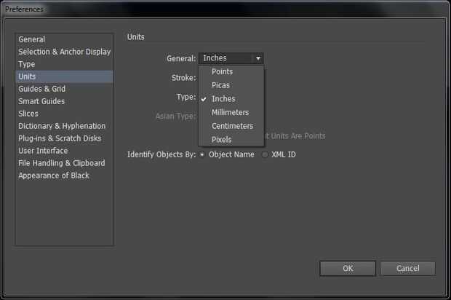Open Plug-ins & Scratch Disks preferences
The height and width of the screenshot is (300, 451).
click(65, 138)
